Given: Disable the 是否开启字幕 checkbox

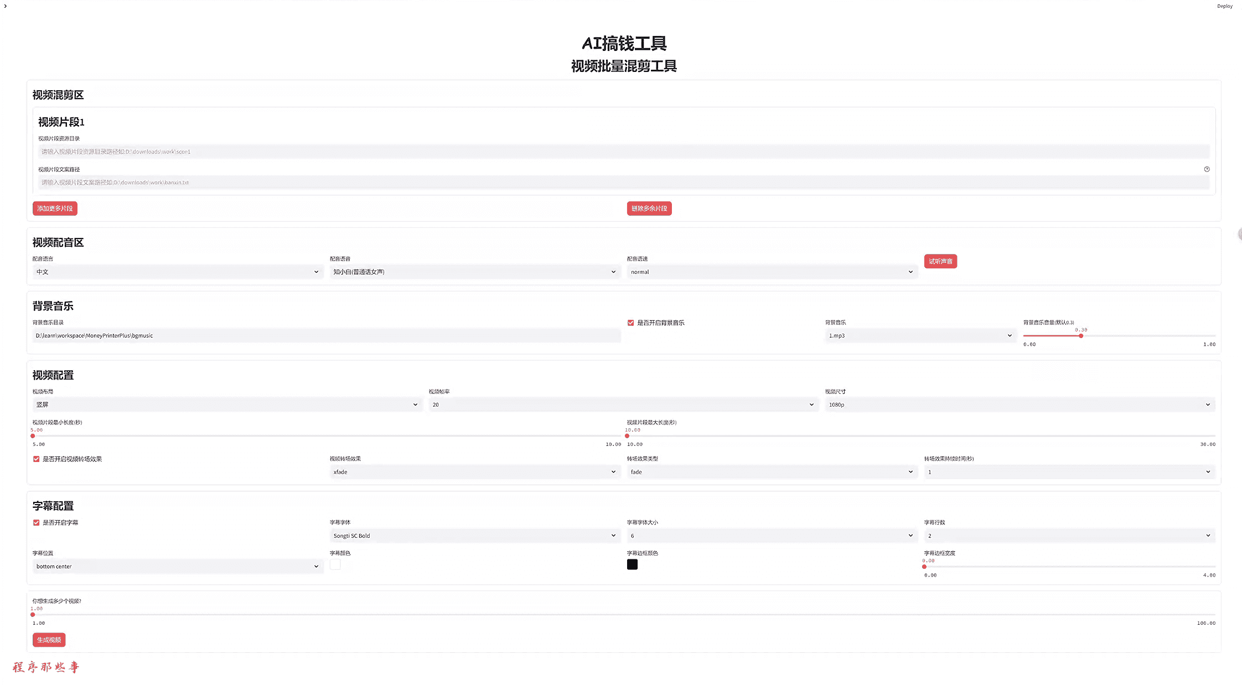Looking at the screenshot, I should (x=37, y=522).
